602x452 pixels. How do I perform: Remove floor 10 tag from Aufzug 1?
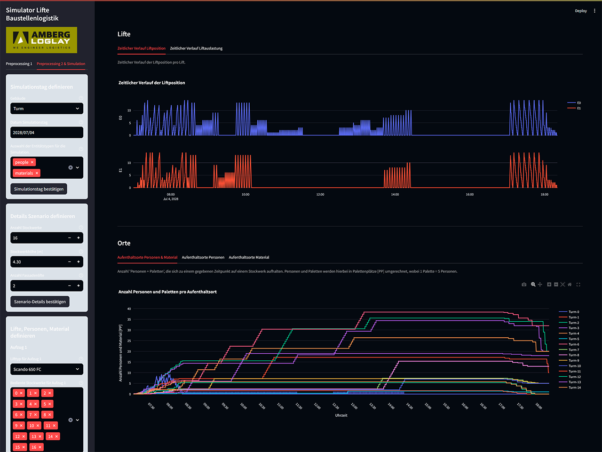[x=38, y=426]
